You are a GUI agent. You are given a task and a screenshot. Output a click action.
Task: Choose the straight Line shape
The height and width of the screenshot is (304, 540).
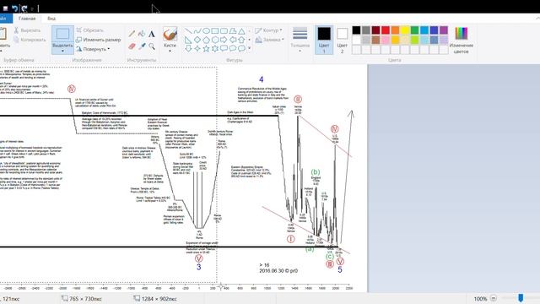(x=188, y=31)
